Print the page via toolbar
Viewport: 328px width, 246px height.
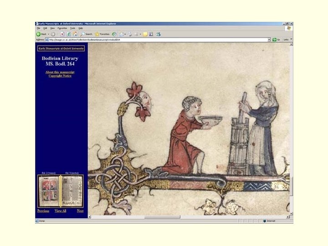(x=130, y=34)
